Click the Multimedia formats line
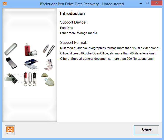Image resolution: width=164 pixels, height=140 pixels. tap(110, 48)
